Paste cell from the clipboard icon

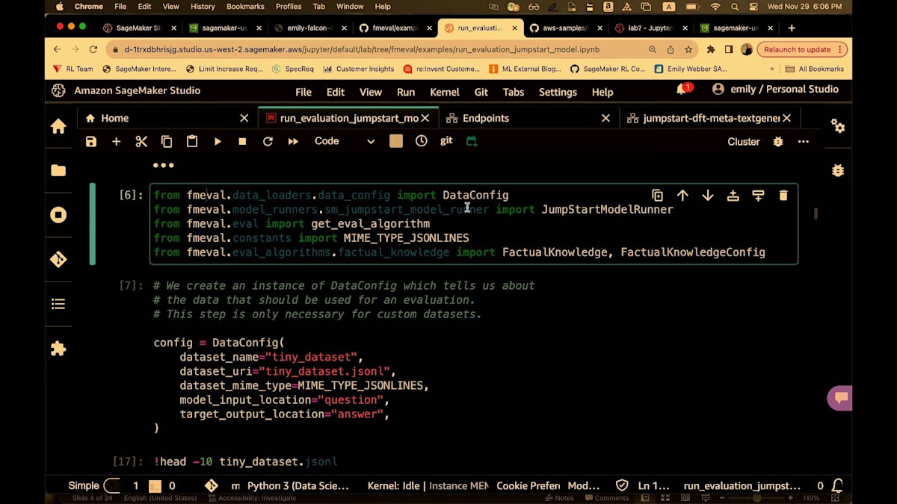point(192,141)
